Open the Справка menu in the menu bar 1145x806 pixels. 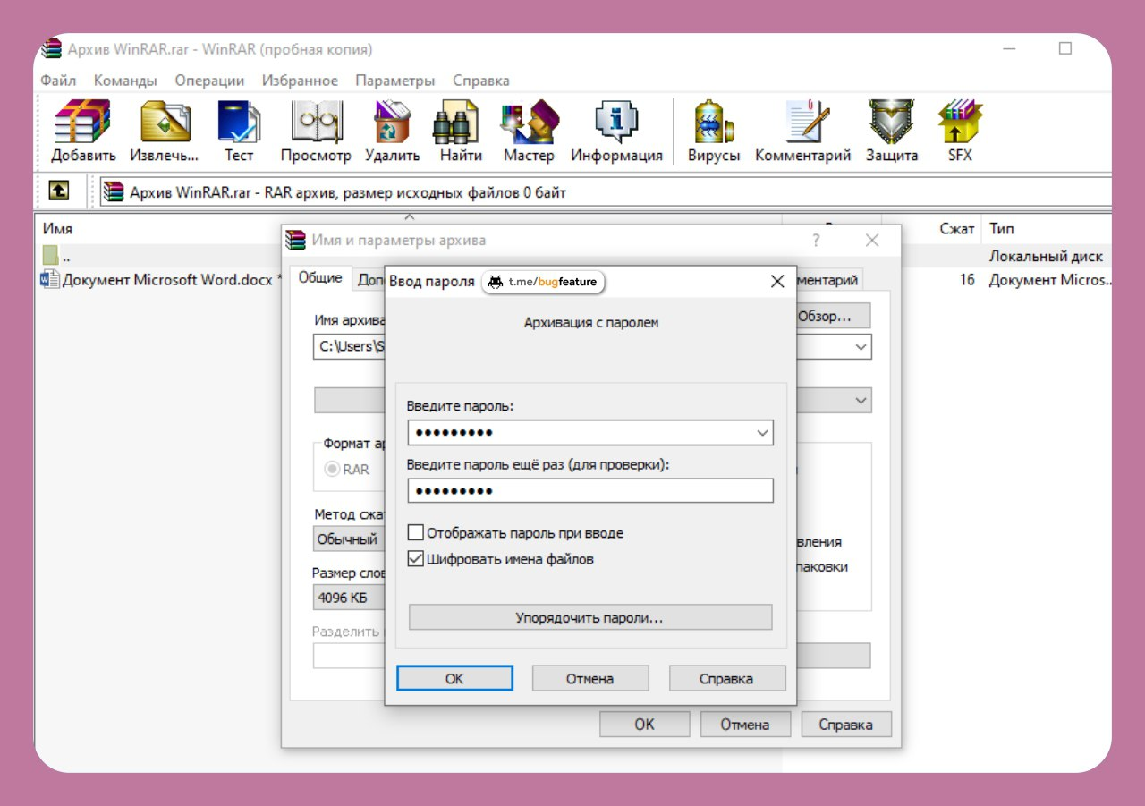[480, 81]
